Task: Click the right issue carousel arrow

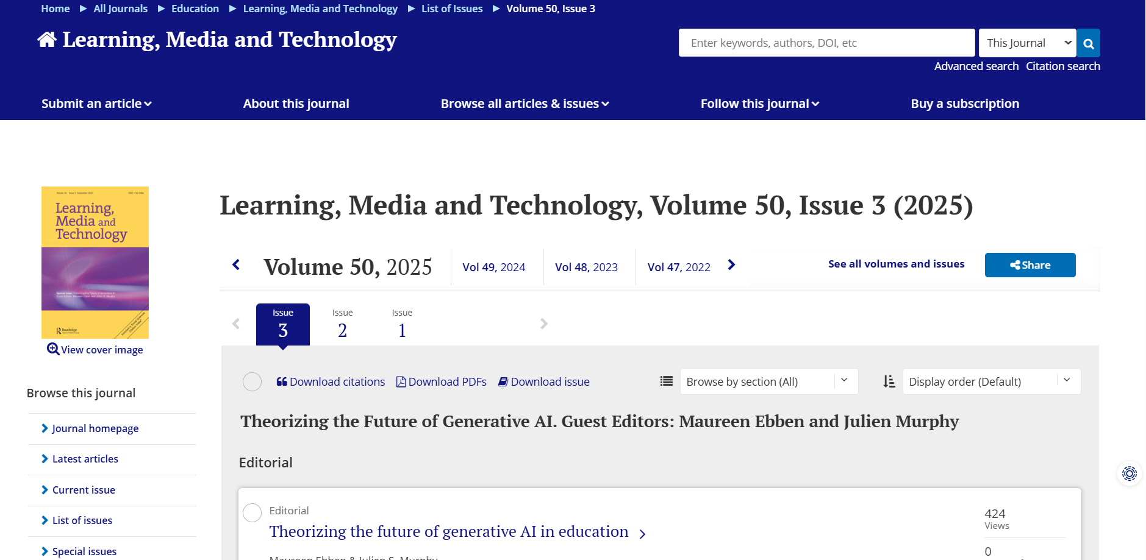Action: pos(544,324)
